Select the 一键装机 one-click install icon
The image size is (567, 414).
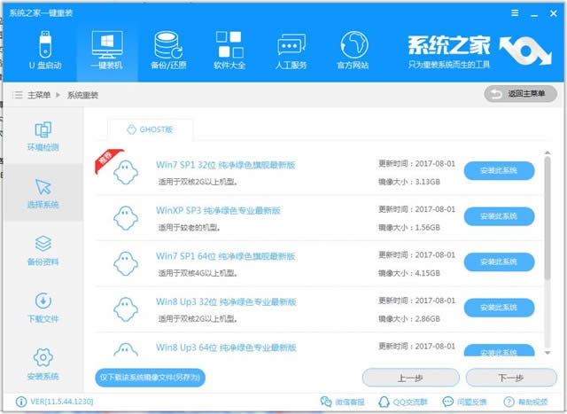107,50
